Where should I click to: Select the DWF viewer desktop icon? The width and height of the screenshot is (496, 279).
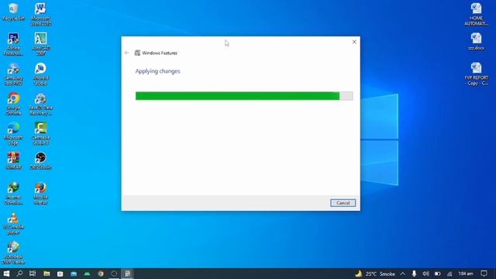[14, 253]
